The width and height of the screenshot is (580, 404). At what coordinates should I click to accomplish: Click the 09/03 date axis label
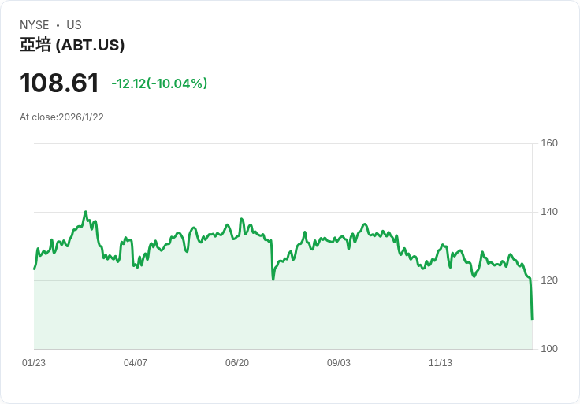point(339,363)
